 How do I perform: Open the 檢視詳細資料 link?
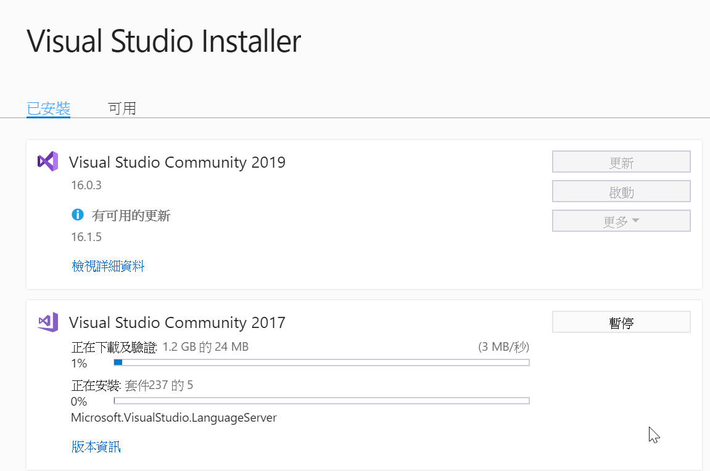108,266
